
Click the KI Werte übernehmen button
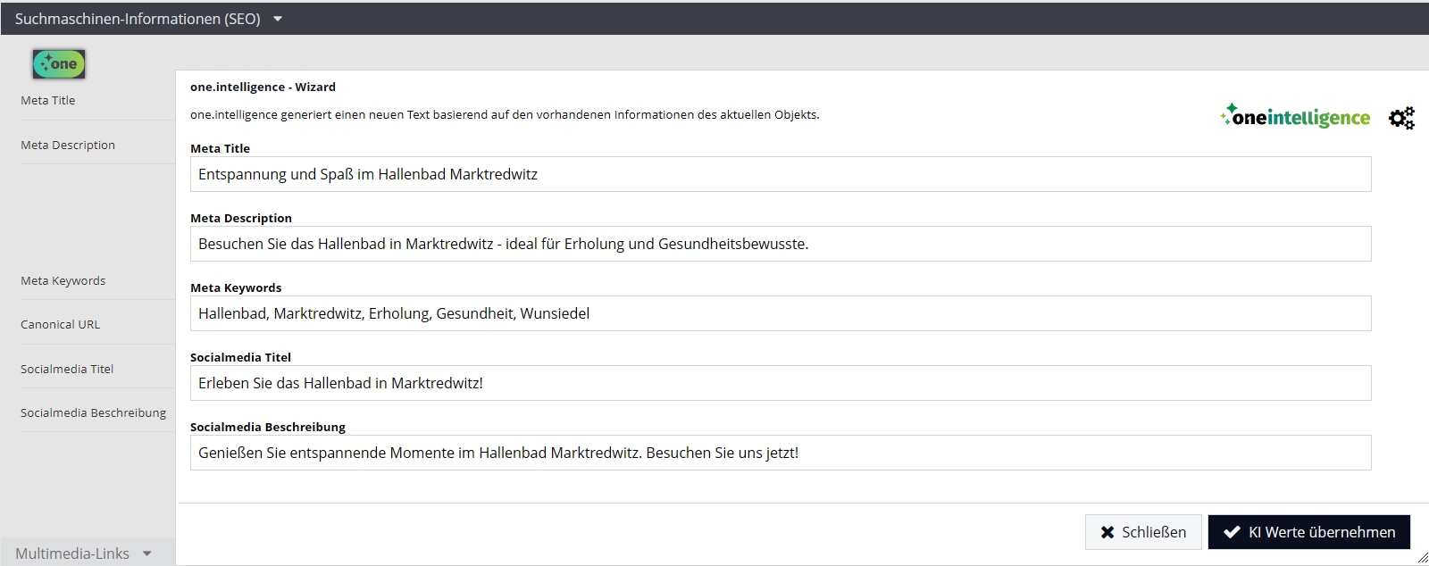click(x=1309, y=532)
